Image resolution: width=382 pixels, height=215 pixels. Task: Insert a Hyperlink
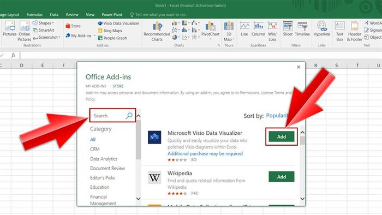(322, 29)
